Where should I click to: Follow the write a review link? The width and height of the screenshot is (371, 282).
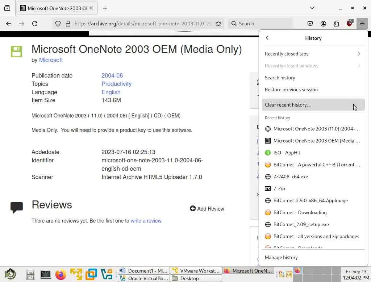click(146, 221)
